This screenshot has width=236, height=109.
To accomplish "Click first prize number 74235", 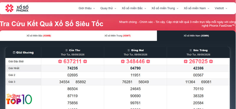I will (73, 68).
